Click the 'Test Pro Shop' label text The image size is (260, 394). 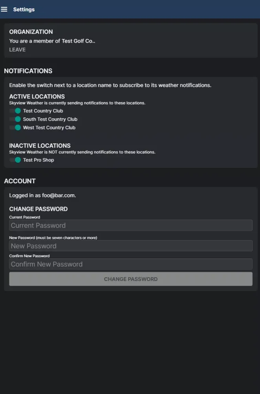[38, 160]
